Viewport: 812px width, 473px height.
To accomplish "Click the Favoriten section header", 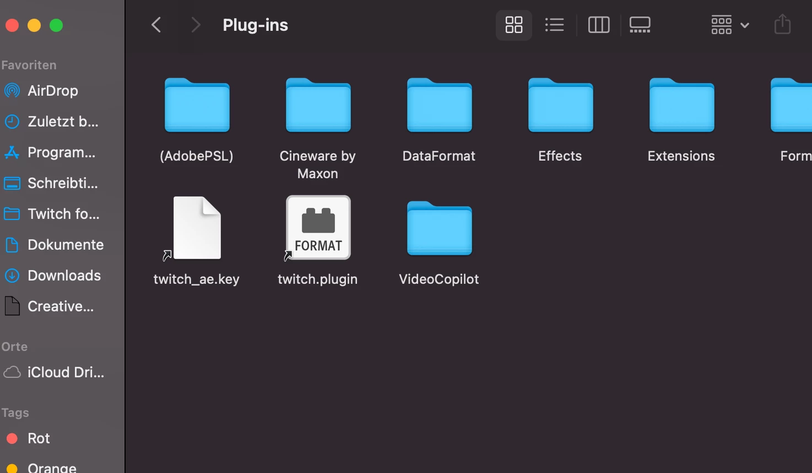I will 29,65.
